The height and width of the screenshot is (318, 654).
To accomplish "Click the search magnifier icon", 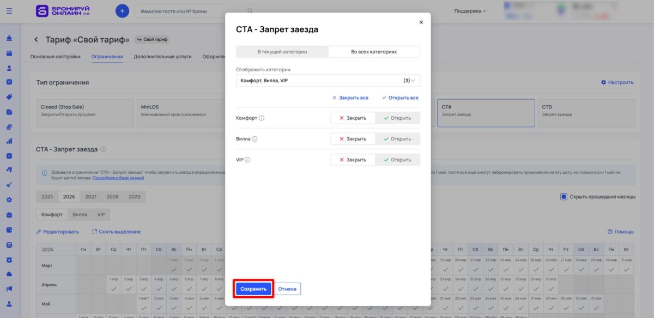I will [250, 11].
